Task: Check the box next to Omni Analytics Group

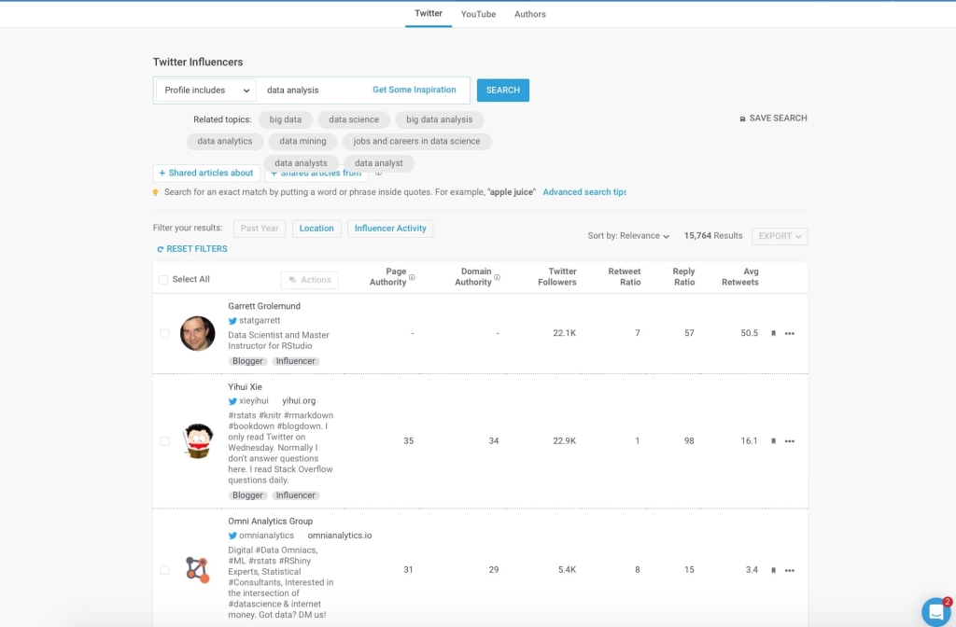Action: point(163,569)
